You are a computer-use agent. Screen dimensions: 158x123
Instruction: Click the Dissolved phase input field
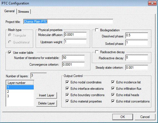point(137,35)
